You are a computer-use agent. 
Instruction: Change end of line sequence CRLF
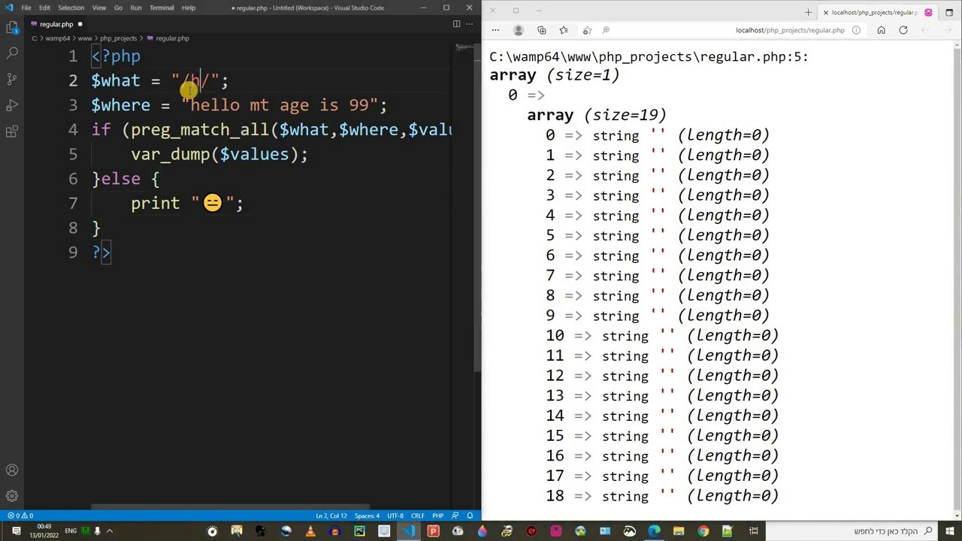417,515
